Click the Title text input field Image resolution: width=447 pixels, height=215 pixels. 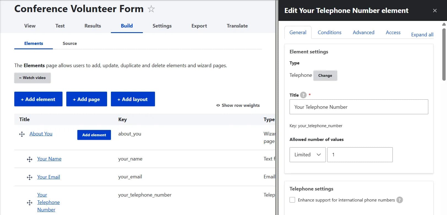[x=359, y=107]
